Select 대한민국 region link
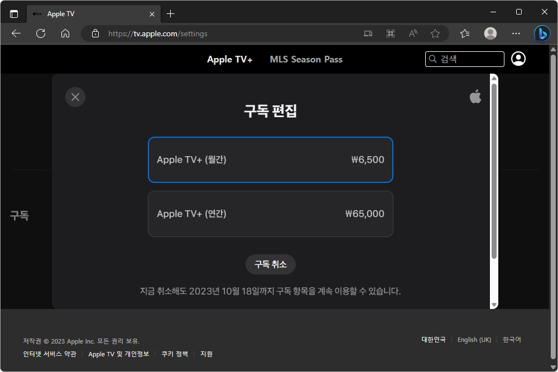The width and height of the screenshot is (558, 372). (434, 340)
